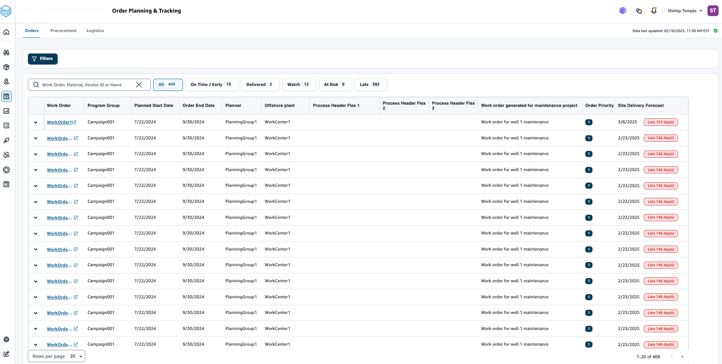Viewport: 722px width, 364px height.
Task: Click the Filters button
Action: pos(43,59)
